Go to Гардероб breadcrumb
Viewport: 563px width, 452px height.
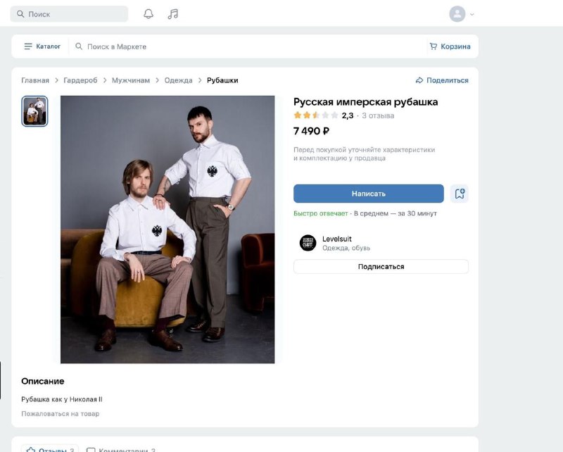80,80
